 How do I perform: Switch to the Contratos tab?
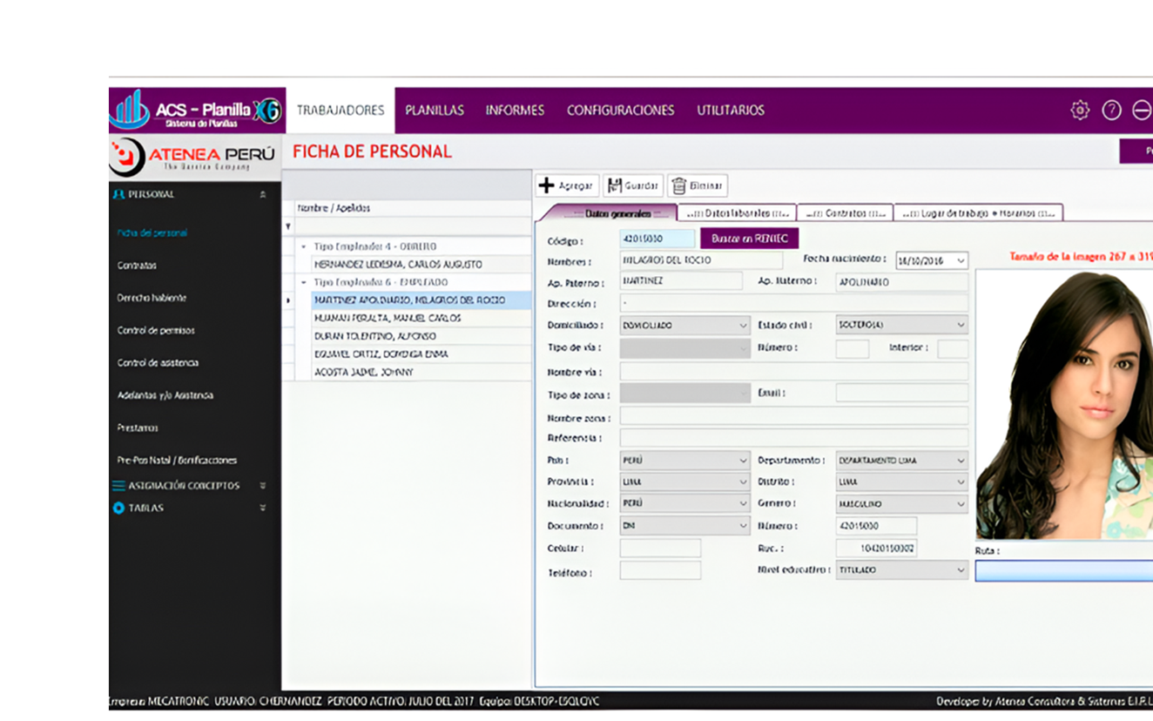(x=845, y=213)
